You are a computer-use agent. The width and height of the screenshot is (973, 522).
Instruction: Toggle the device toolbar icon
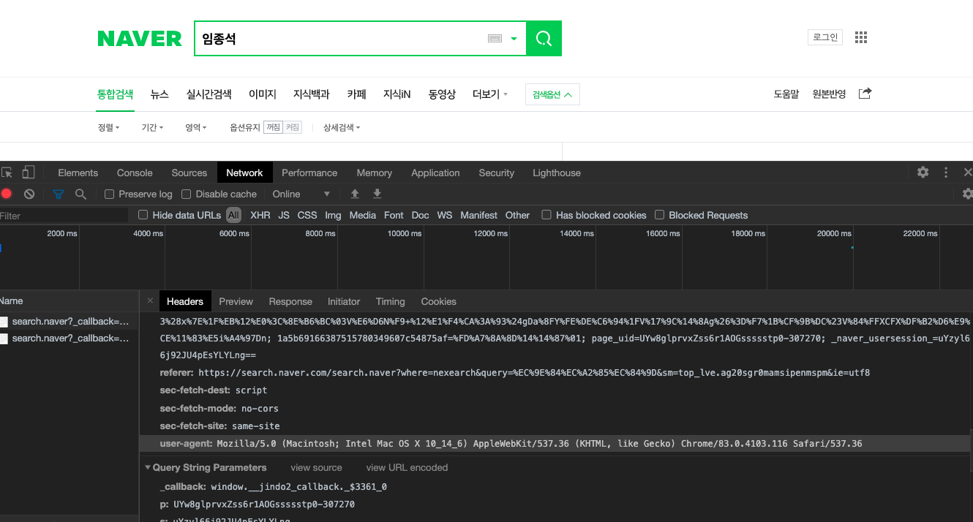[x=29, y=173]
